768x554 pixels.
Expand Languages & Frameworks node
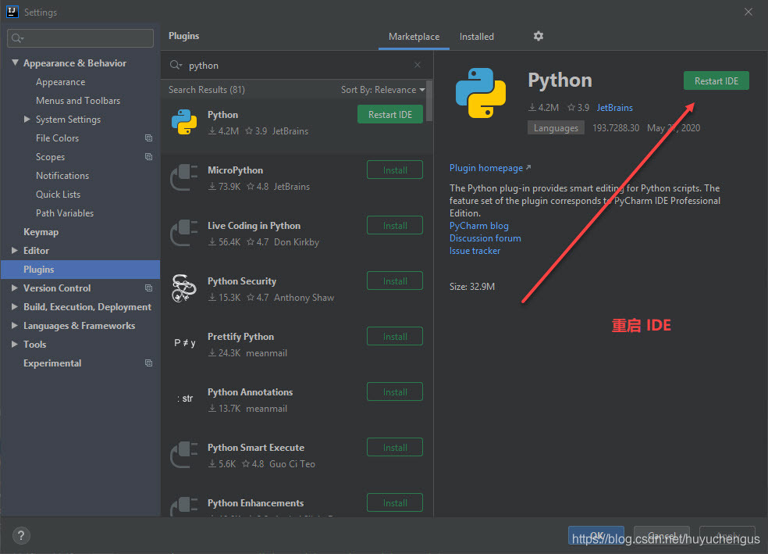[x=15, y=326]
